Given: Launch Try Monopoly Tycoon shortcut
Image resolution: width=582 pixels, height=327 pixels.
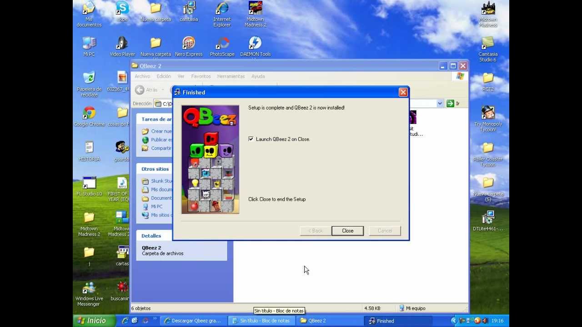Looking at the screenshot, I should pyautogui.click(x=488, y=119).
